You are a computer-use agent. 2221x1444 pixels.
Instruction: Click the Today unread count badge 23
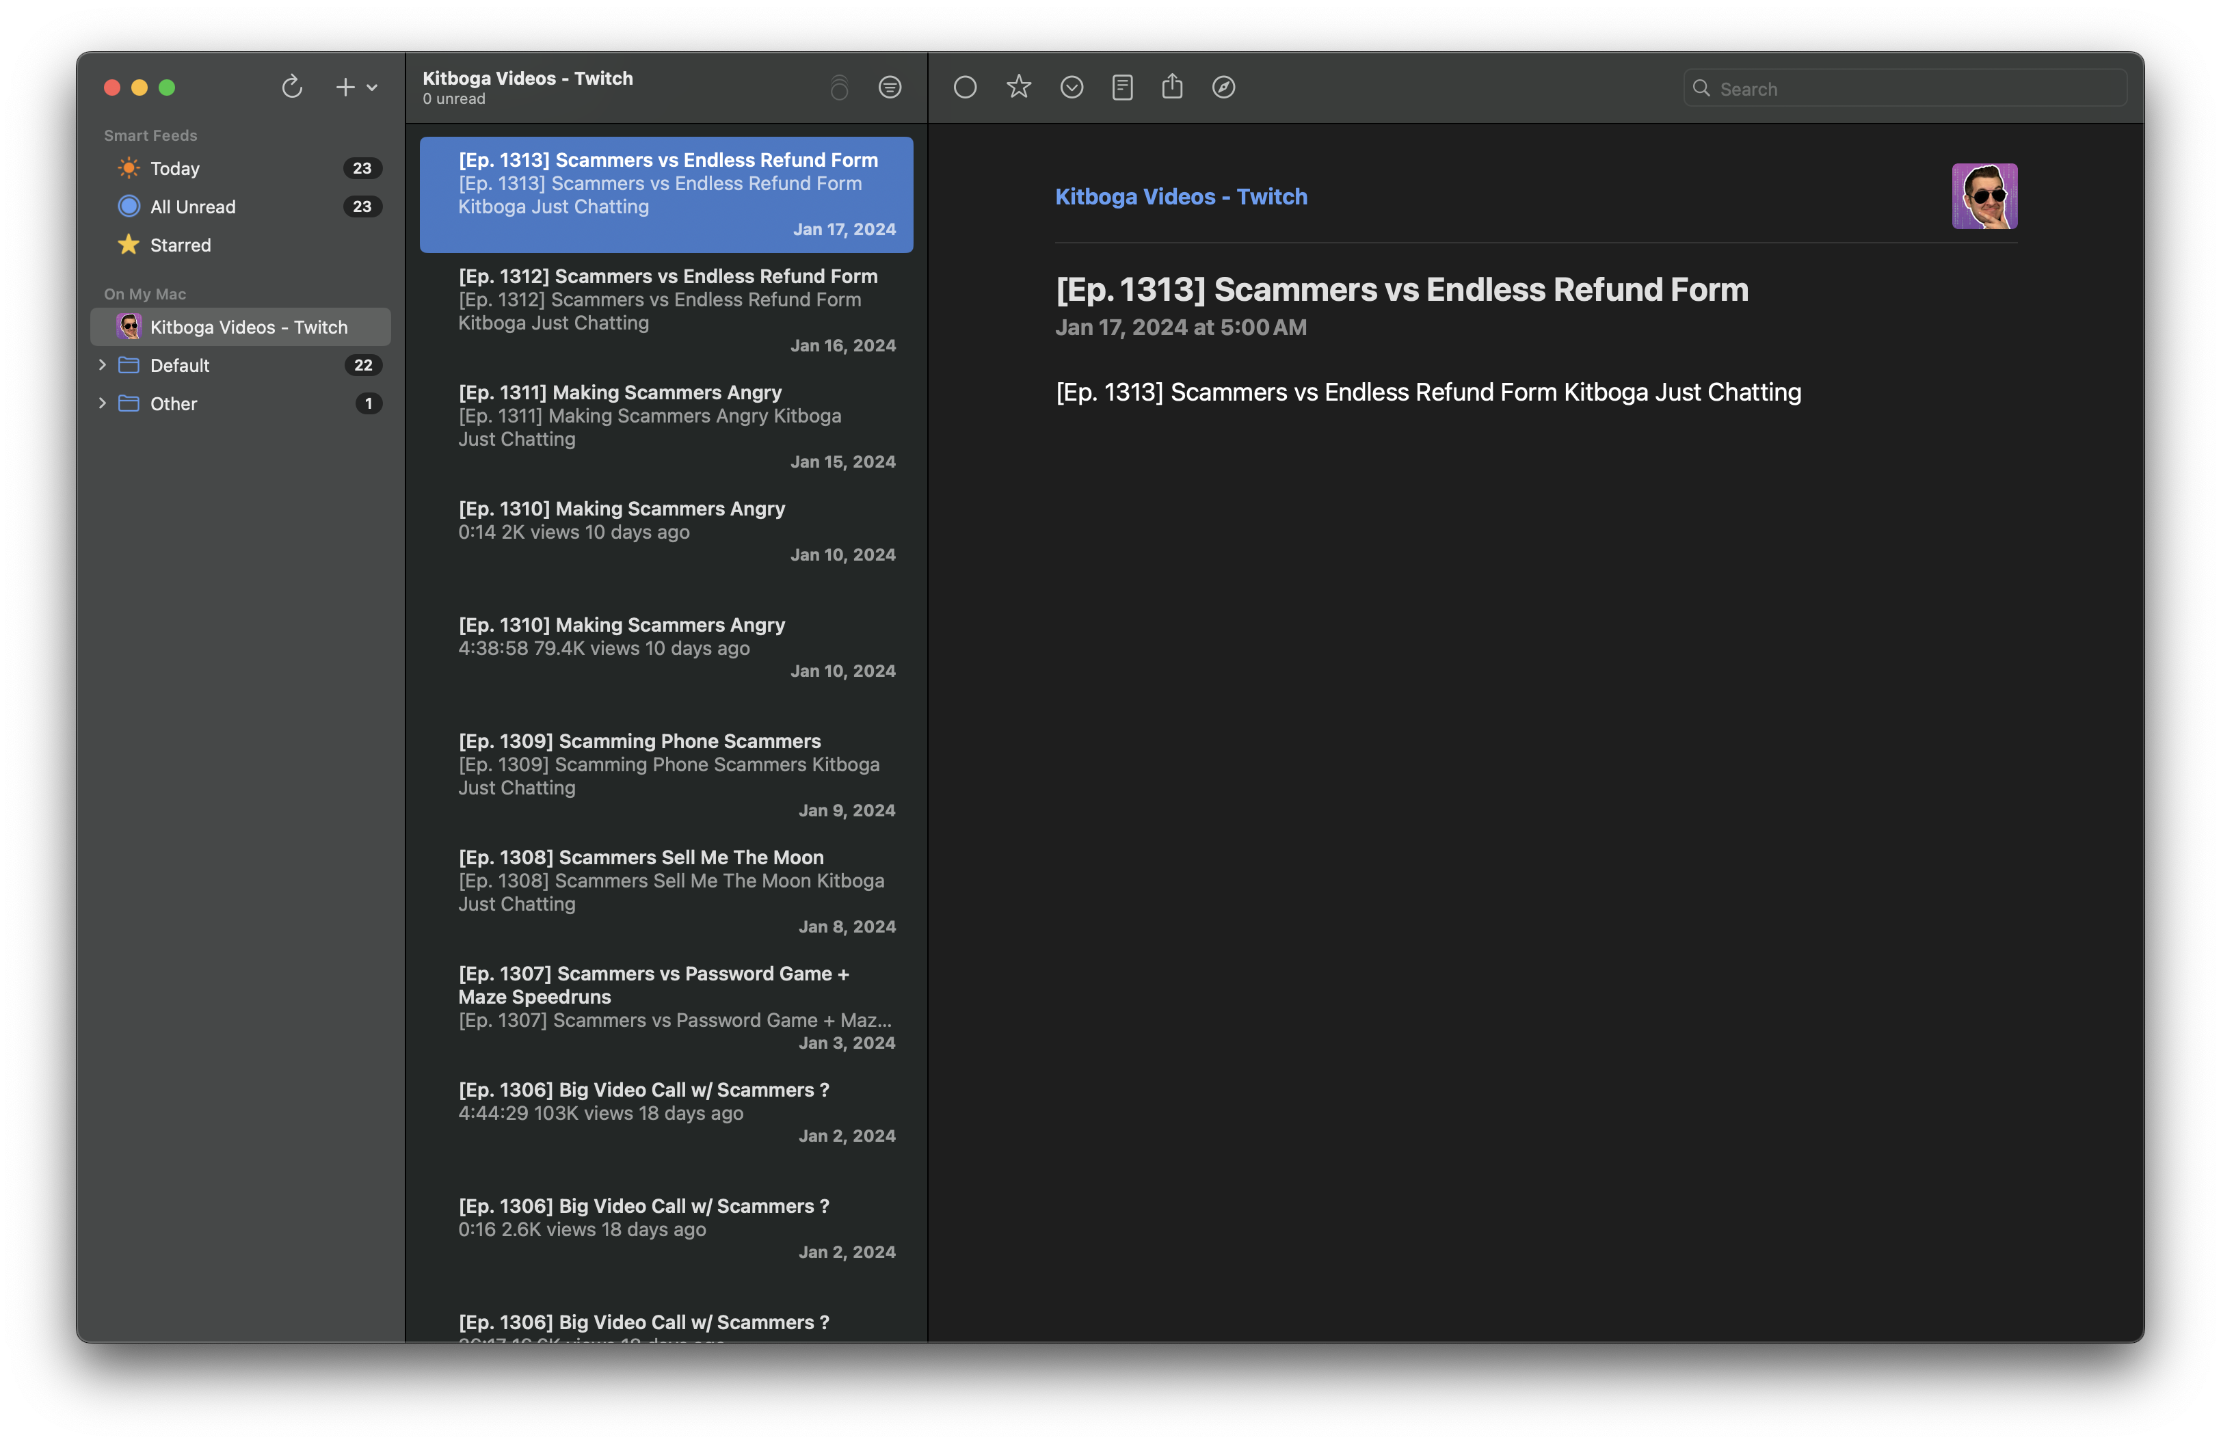[362, 168]
